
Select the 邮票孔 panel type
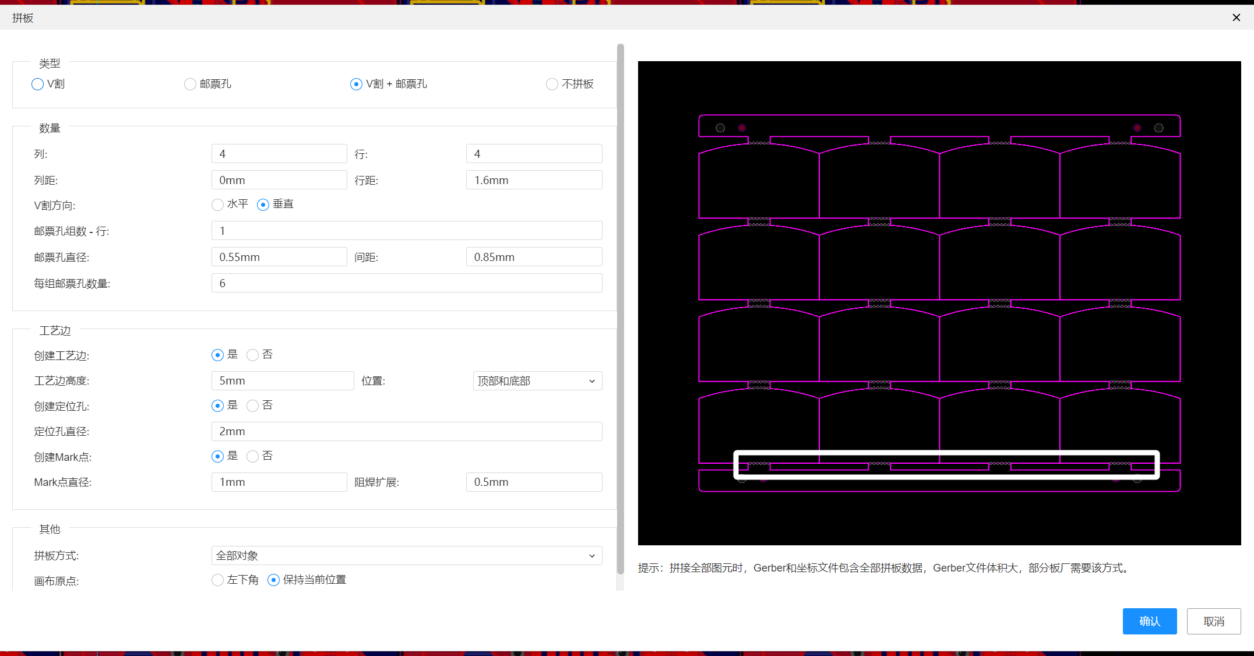tap(190, 84)
